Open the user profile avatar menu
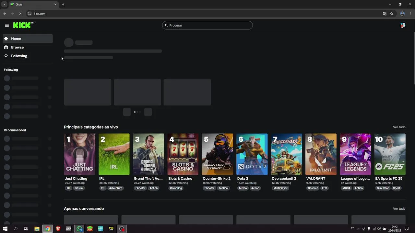The width and height of the screenshot is (415, 233). (x=403, y=25)
